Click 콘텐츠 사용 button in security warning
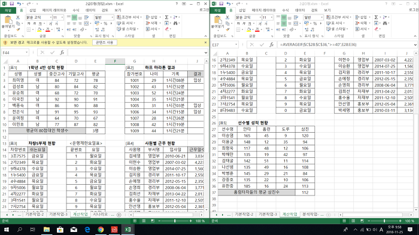419x235 pixels. click(x=105, y=42)
